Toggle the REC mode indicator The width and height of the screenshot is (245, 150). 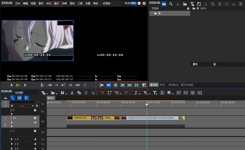pos(134,3)
